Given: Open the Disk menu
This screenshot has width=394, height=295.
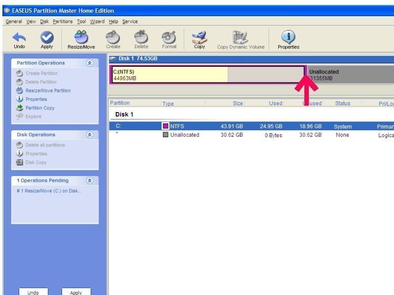Looking at the screenshot, I should pos(44,22).
